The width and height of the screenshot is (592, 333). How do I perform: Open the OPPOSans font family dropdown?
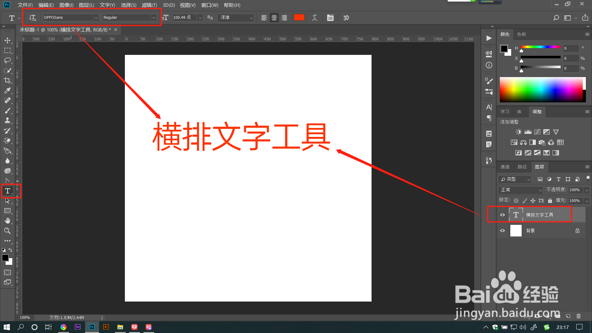click(96, 18)
